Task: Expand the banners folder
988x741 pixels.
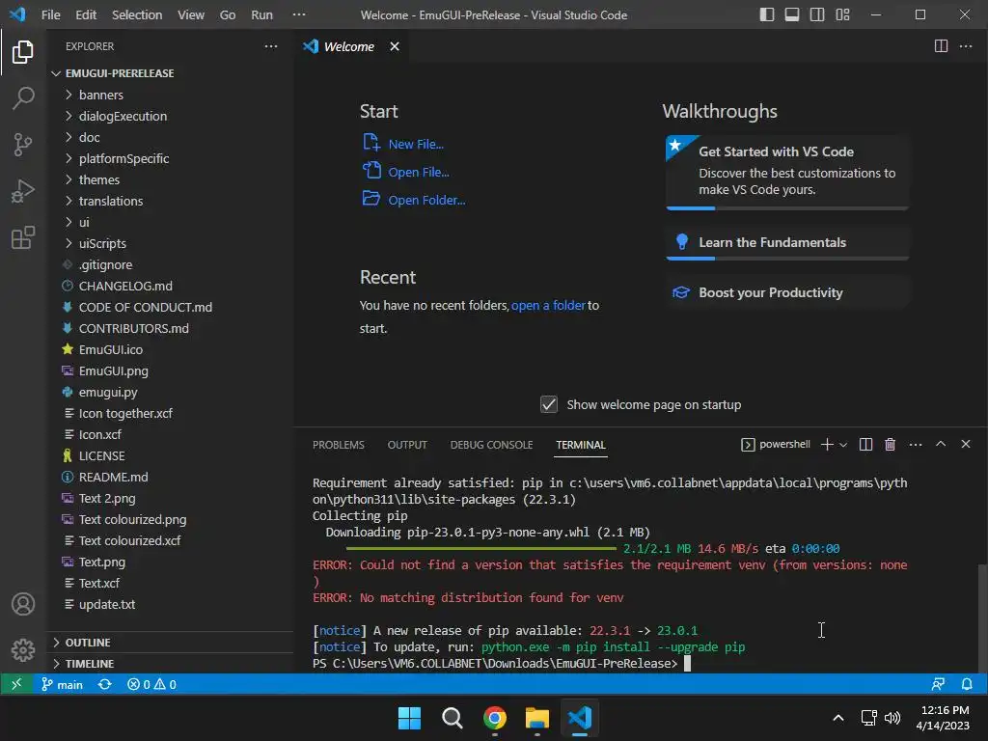Action: pos(100,95)
